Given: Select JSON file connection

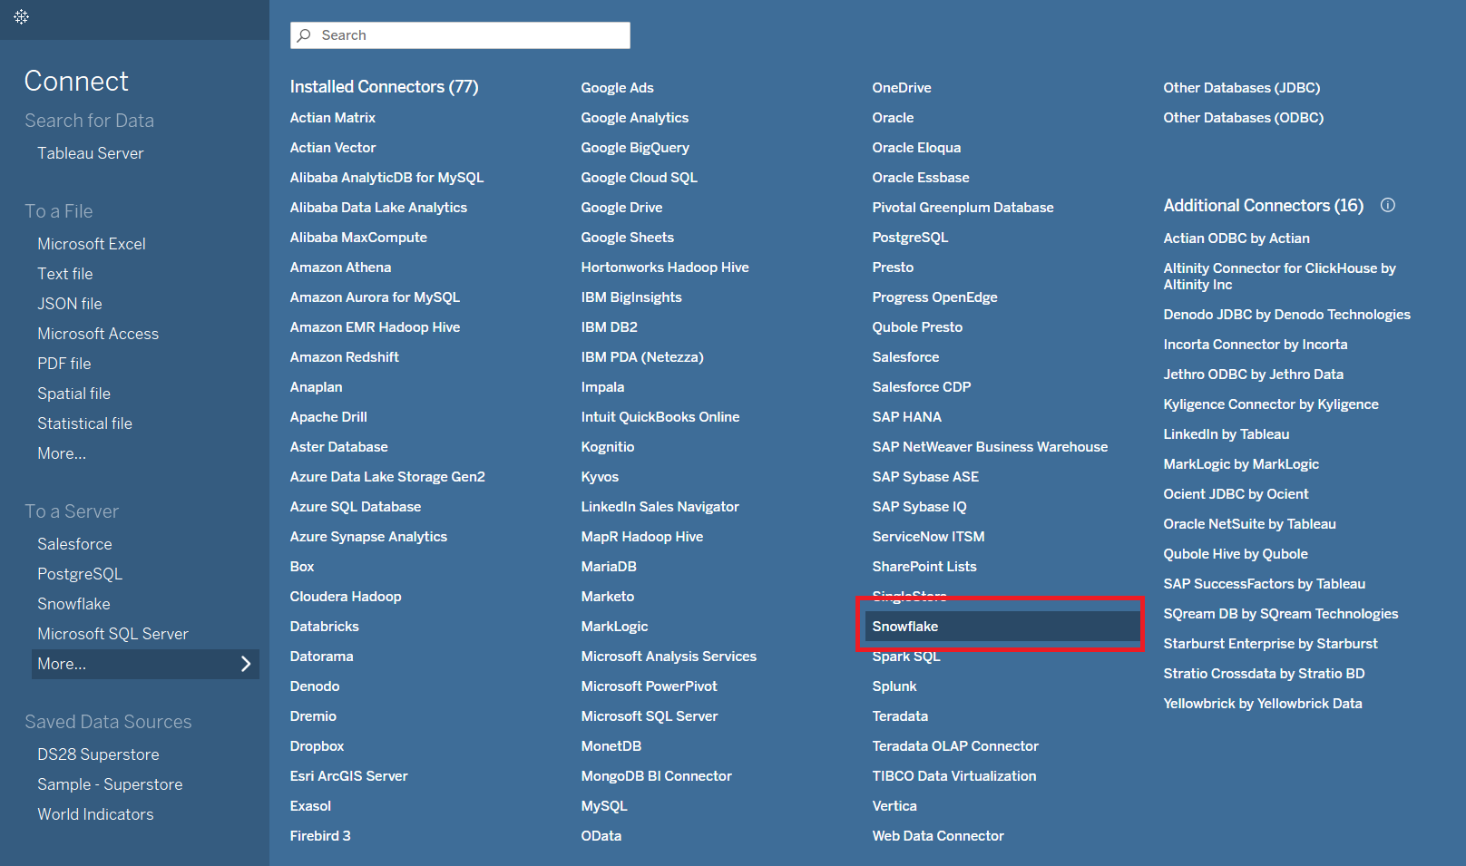Looking at the screenshot, I should tap(70, 304).
